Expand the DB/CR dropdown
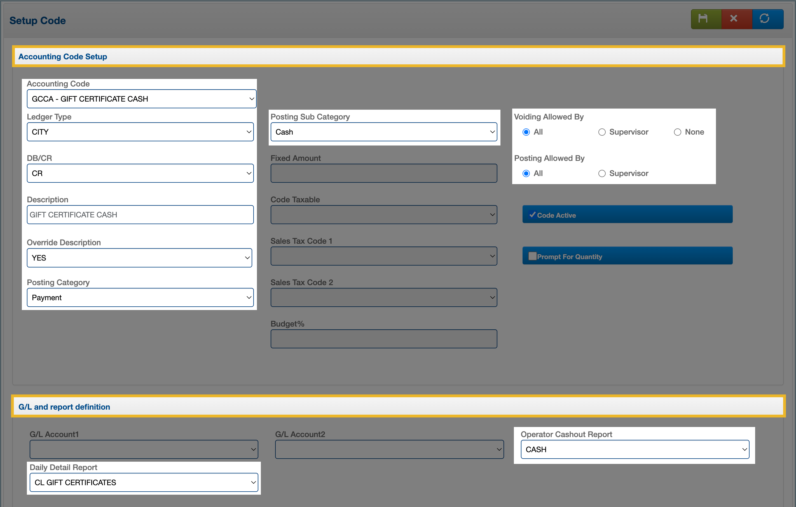796x507 pixels. 140,173
